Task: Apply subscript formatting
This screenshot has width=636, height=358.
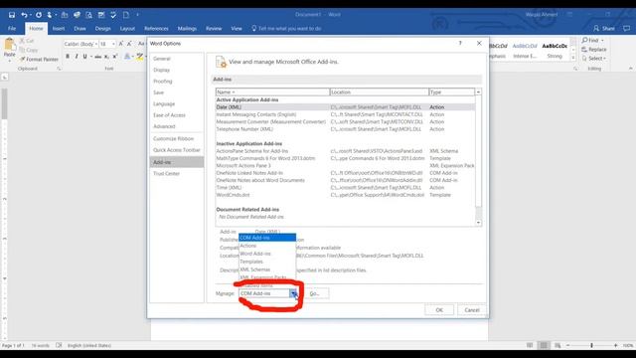Action: [106, 57]
